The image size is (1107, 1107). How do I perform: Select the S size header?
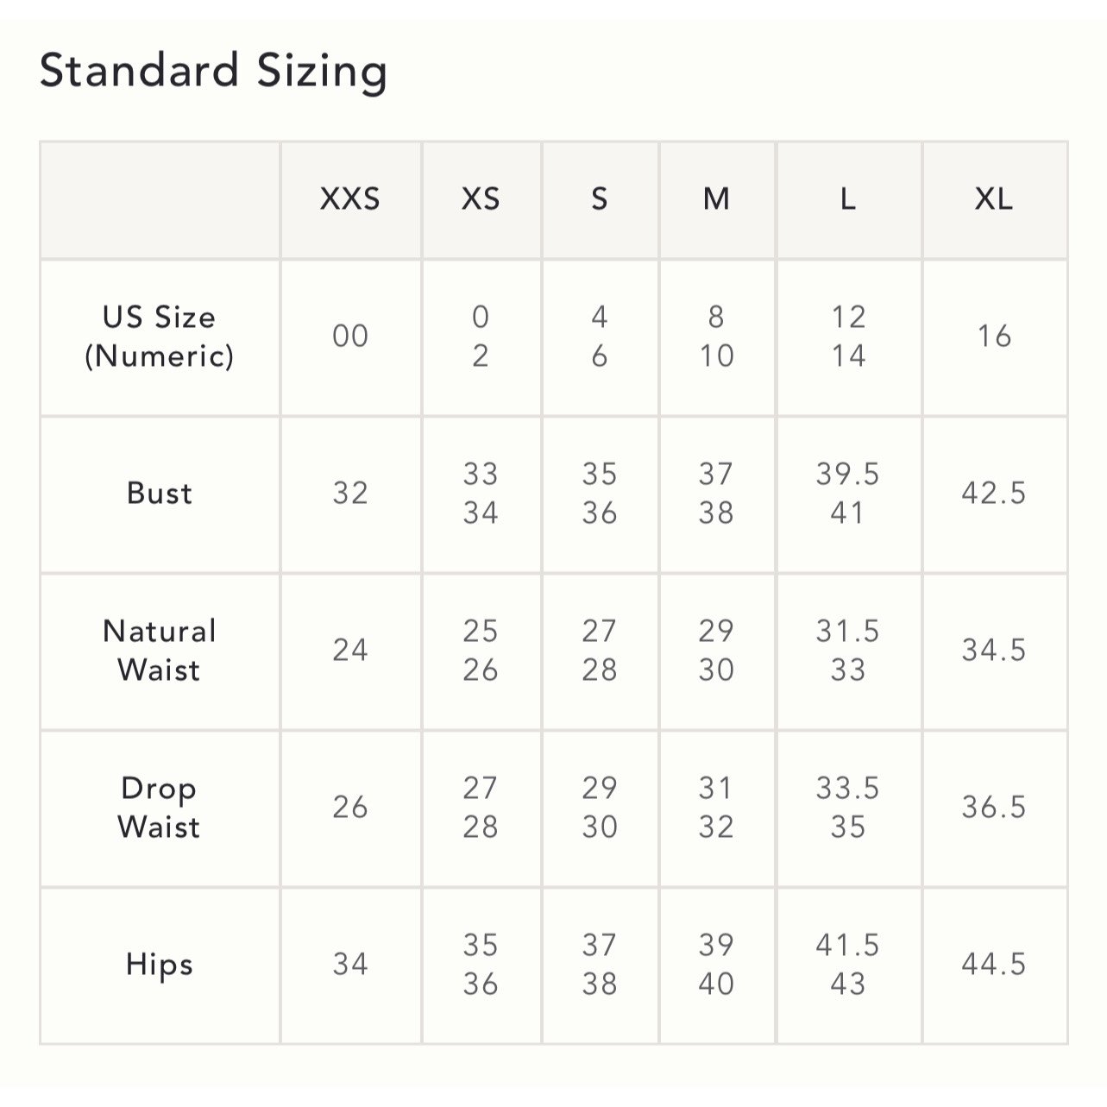(x=600, y=199)
